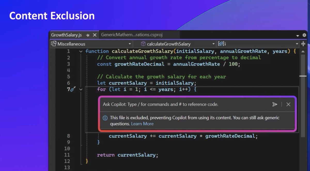Click 'growthRateDecimal' on line 3
Viewport: 310px width, 171px height.
pos(139,64)
